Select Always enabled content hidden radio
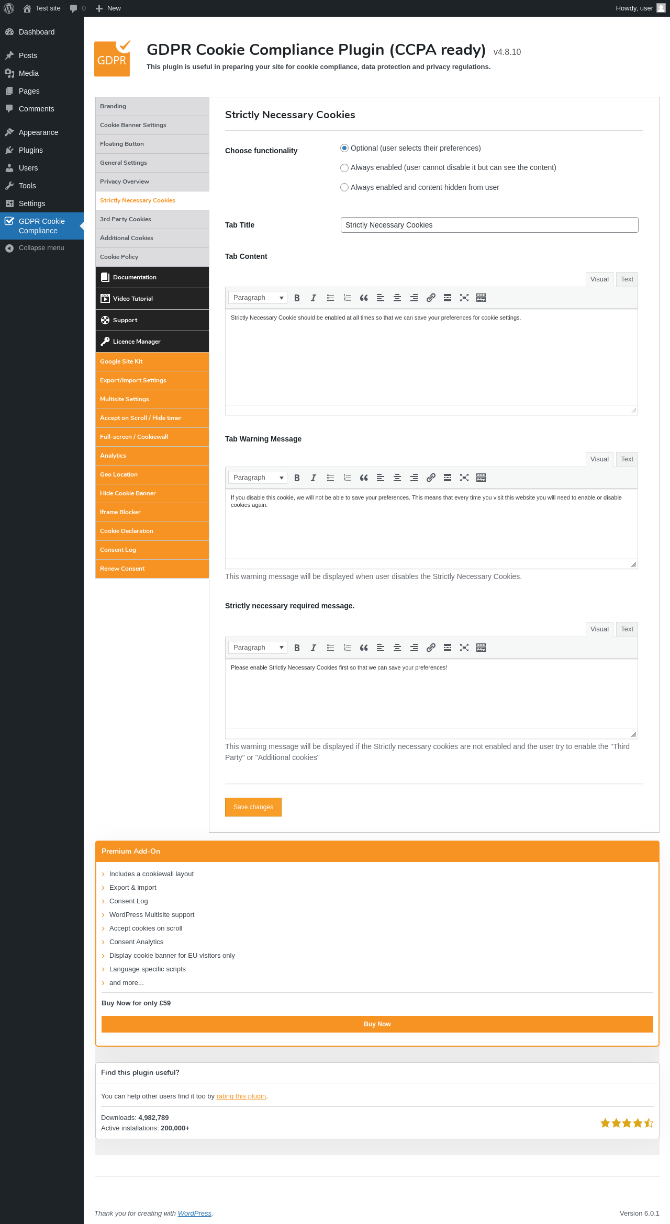Viewport: 670px width, 1224px height. tap(344, 187)
